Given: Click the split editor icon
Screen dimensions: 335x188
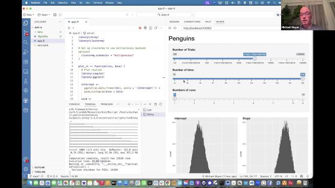Looking at the screenshot, I should (x=151, y=28).
